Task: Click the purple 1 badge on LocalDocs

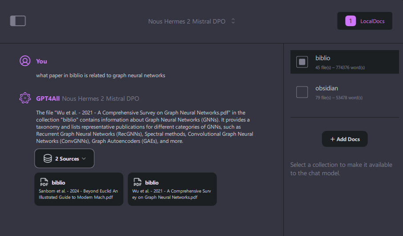Action: [351, 21]
